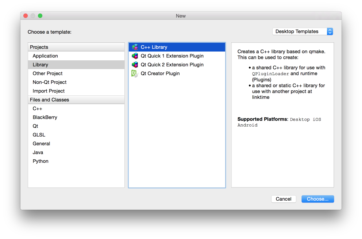
Task: Pick the Qt Creator Plugin label
Action: click(x=160, y=73)
